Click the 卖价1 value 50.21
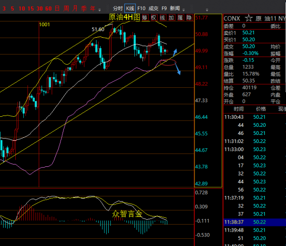 click(248, 33)
